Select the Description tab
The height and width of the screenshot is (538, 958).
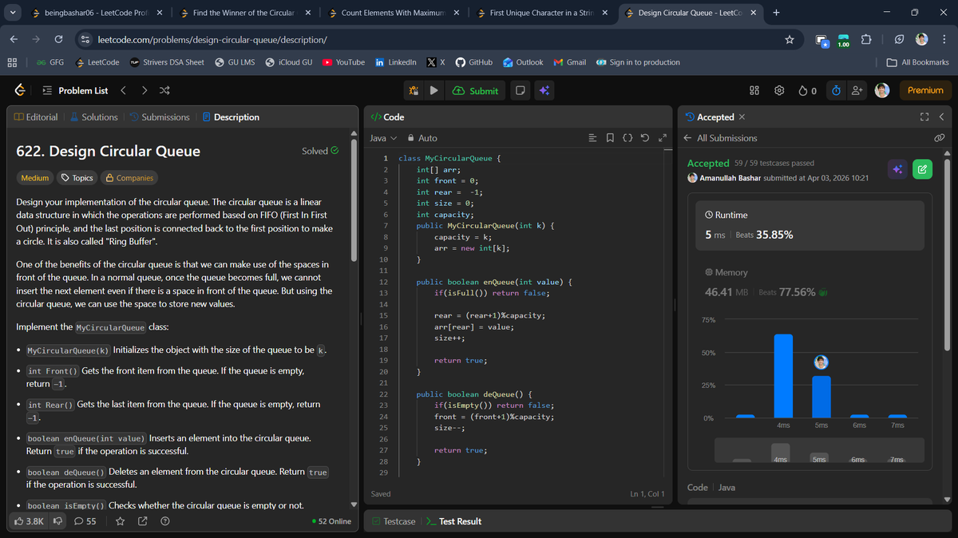coord(231,117)
